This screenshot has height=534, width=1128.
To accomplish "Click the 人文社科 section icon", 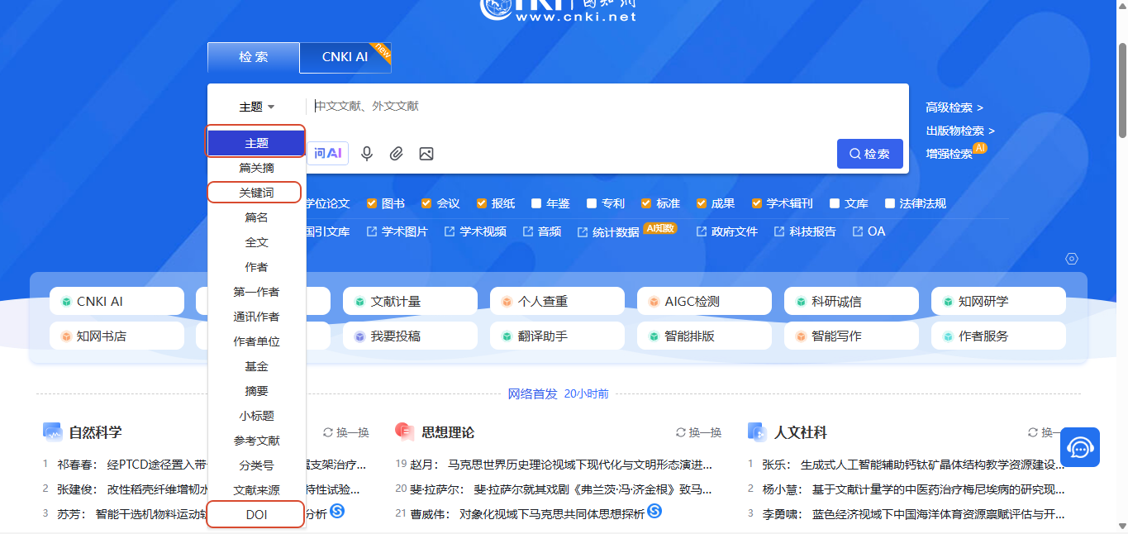I will pos(757,432).
